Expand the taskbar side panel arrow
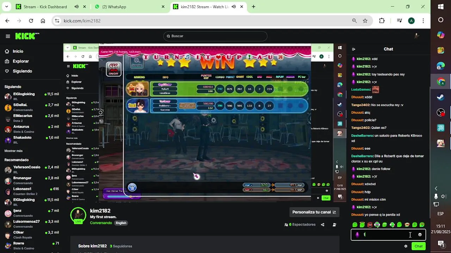Screen dimensions: 451x253 436,189
